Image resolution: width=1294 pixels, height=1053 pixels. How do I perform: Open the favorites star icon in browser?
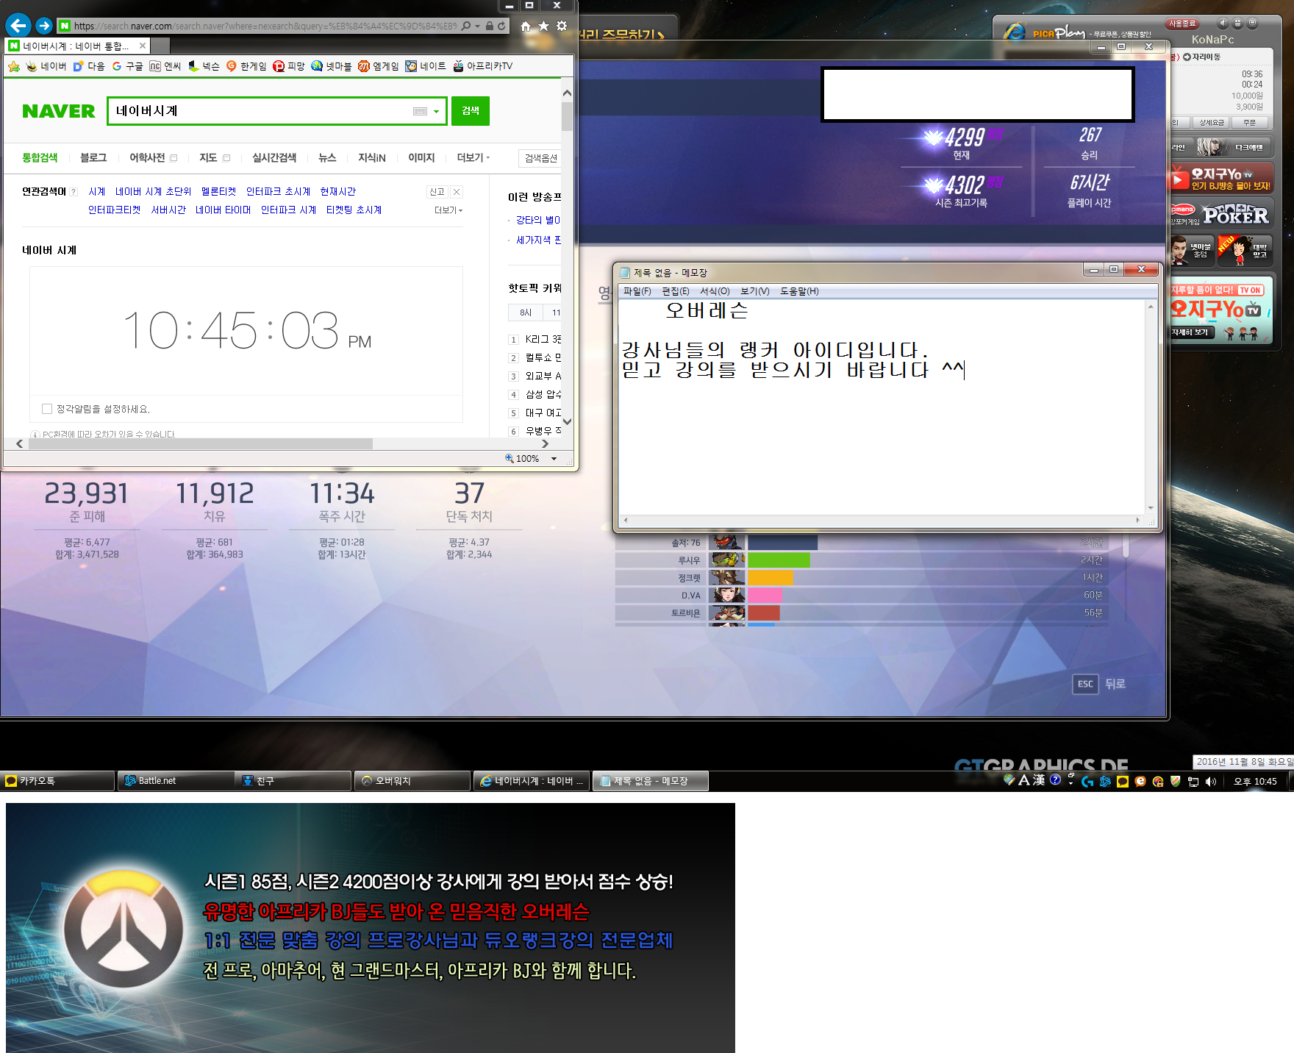[x=543, y=26]
